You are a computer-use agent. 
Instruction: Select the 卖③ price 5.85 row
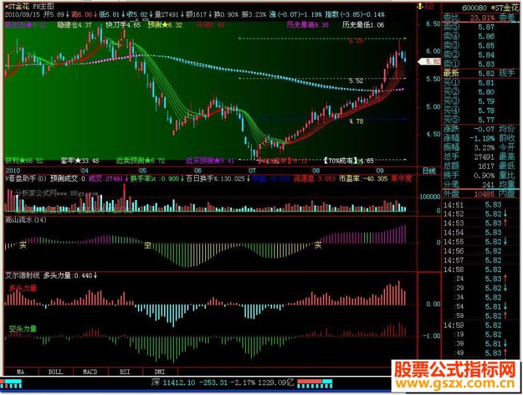pyautogui.click(x=482, y=46)
